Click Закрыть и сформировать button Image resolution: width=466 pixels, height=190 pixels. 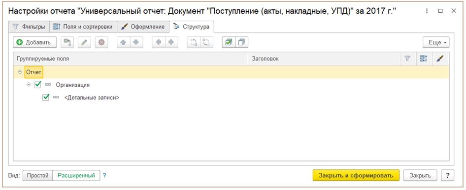pyautogui.click(x=356, y=175)
